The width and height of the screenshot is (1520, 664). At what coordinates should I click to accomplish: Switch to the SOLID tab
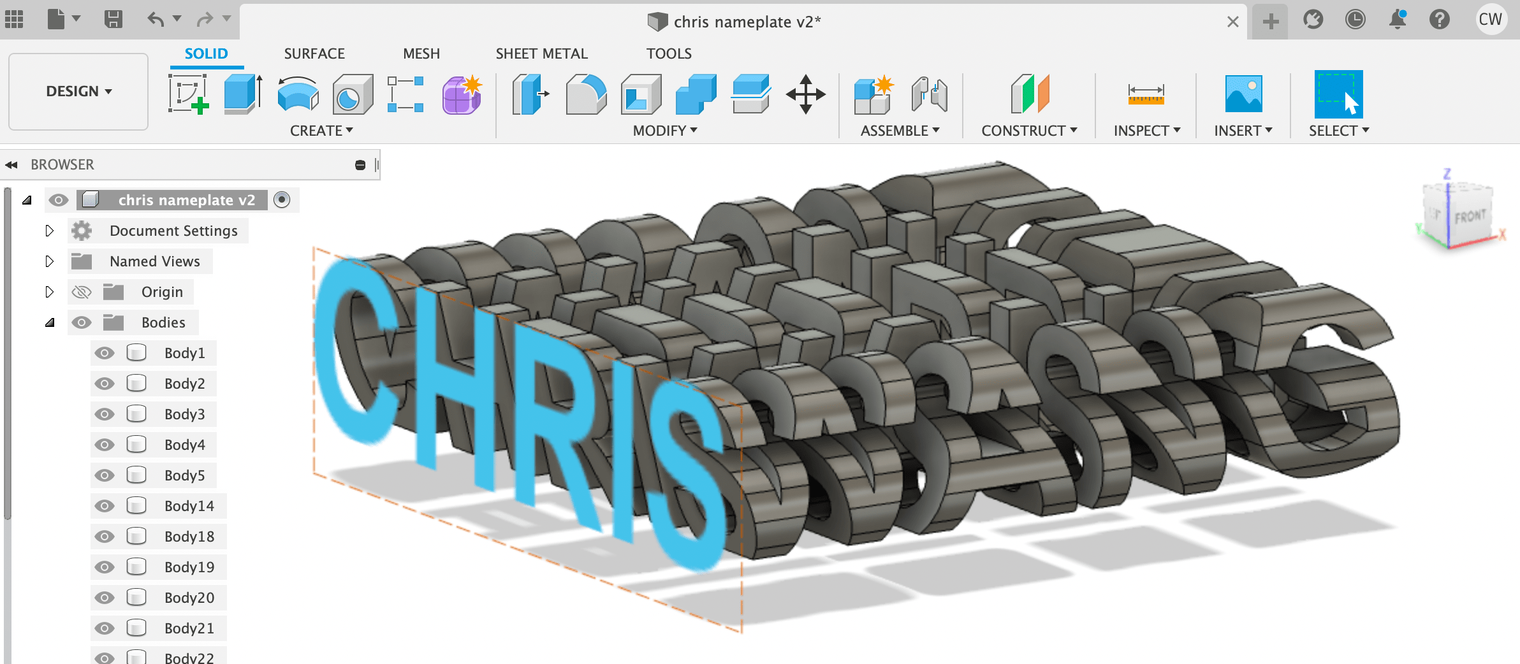click(x=206, y=54)
